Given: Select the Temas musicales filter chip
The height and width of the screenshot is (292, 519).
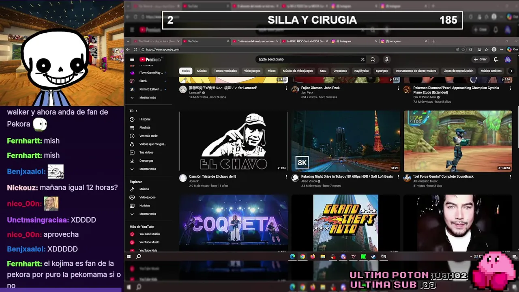Looking at the screenshot, I should [x=225, y=71].
